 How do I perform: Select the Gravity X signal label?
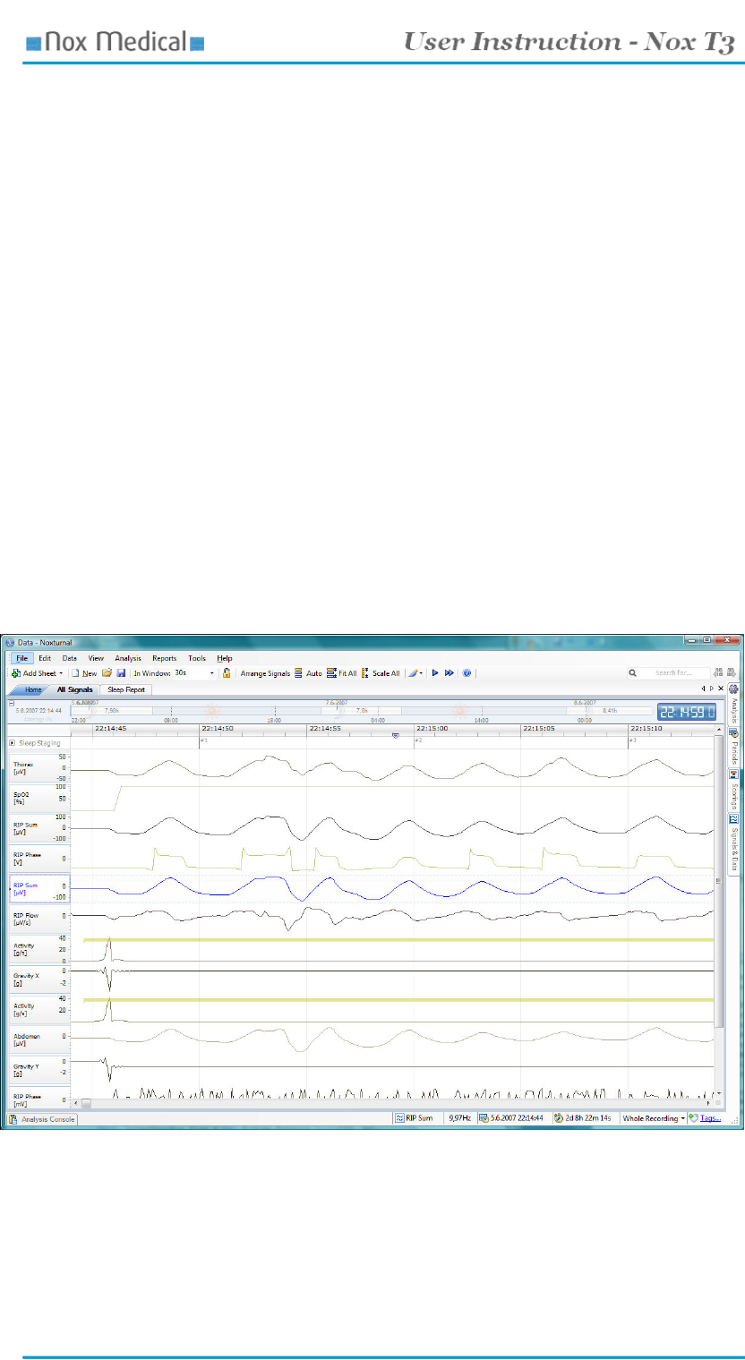39,979
